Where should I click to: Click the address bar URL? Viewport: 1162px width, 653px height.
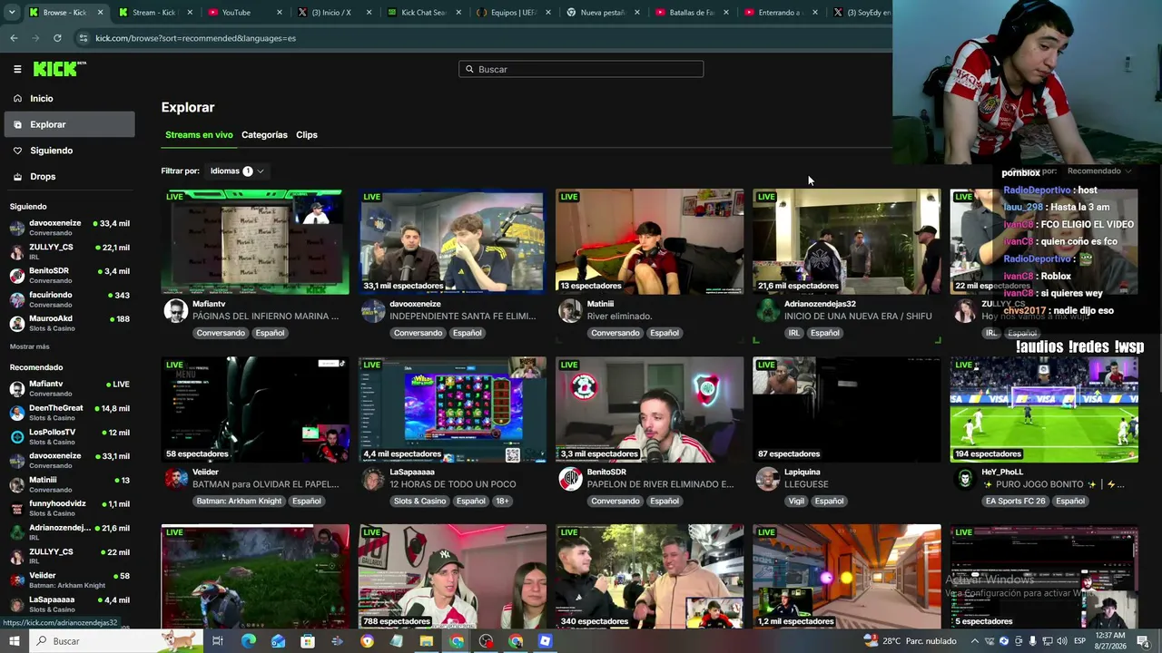(196, 38)
